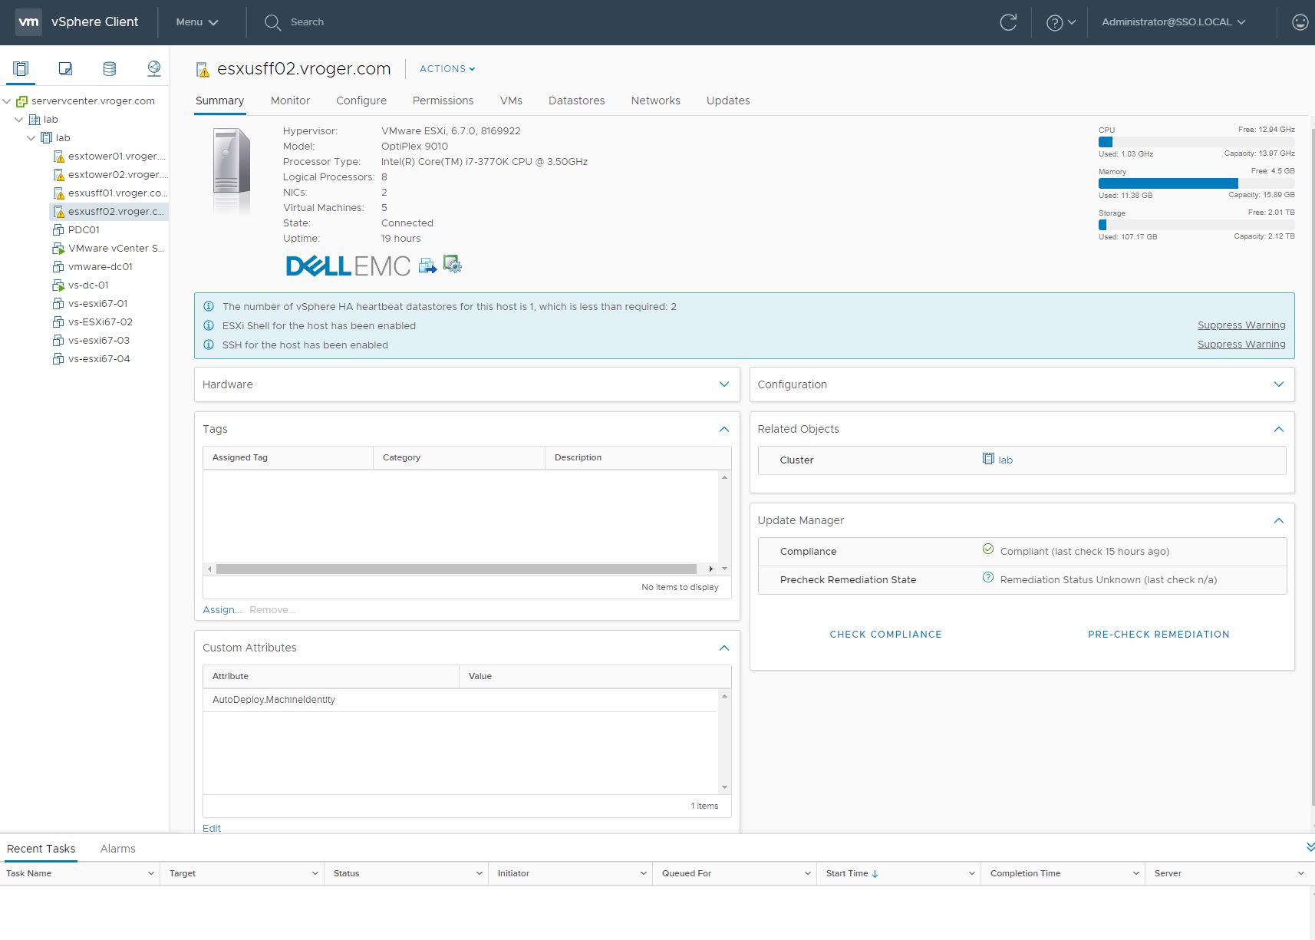Click the refresh icon in the top bar
The height and width of the screenshot is (940, 1315).
pos(1008,22)
